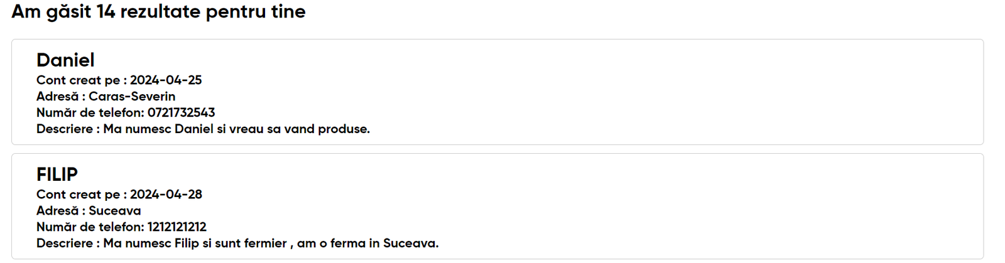
Task: Open the FILIP profile name heading
Action: [57, 174]
